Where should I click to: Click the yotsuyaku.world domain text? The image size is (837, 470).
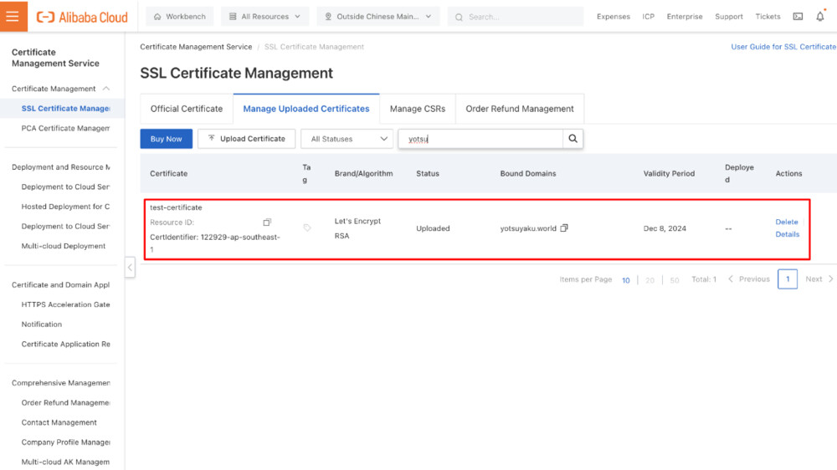point(528,228)
